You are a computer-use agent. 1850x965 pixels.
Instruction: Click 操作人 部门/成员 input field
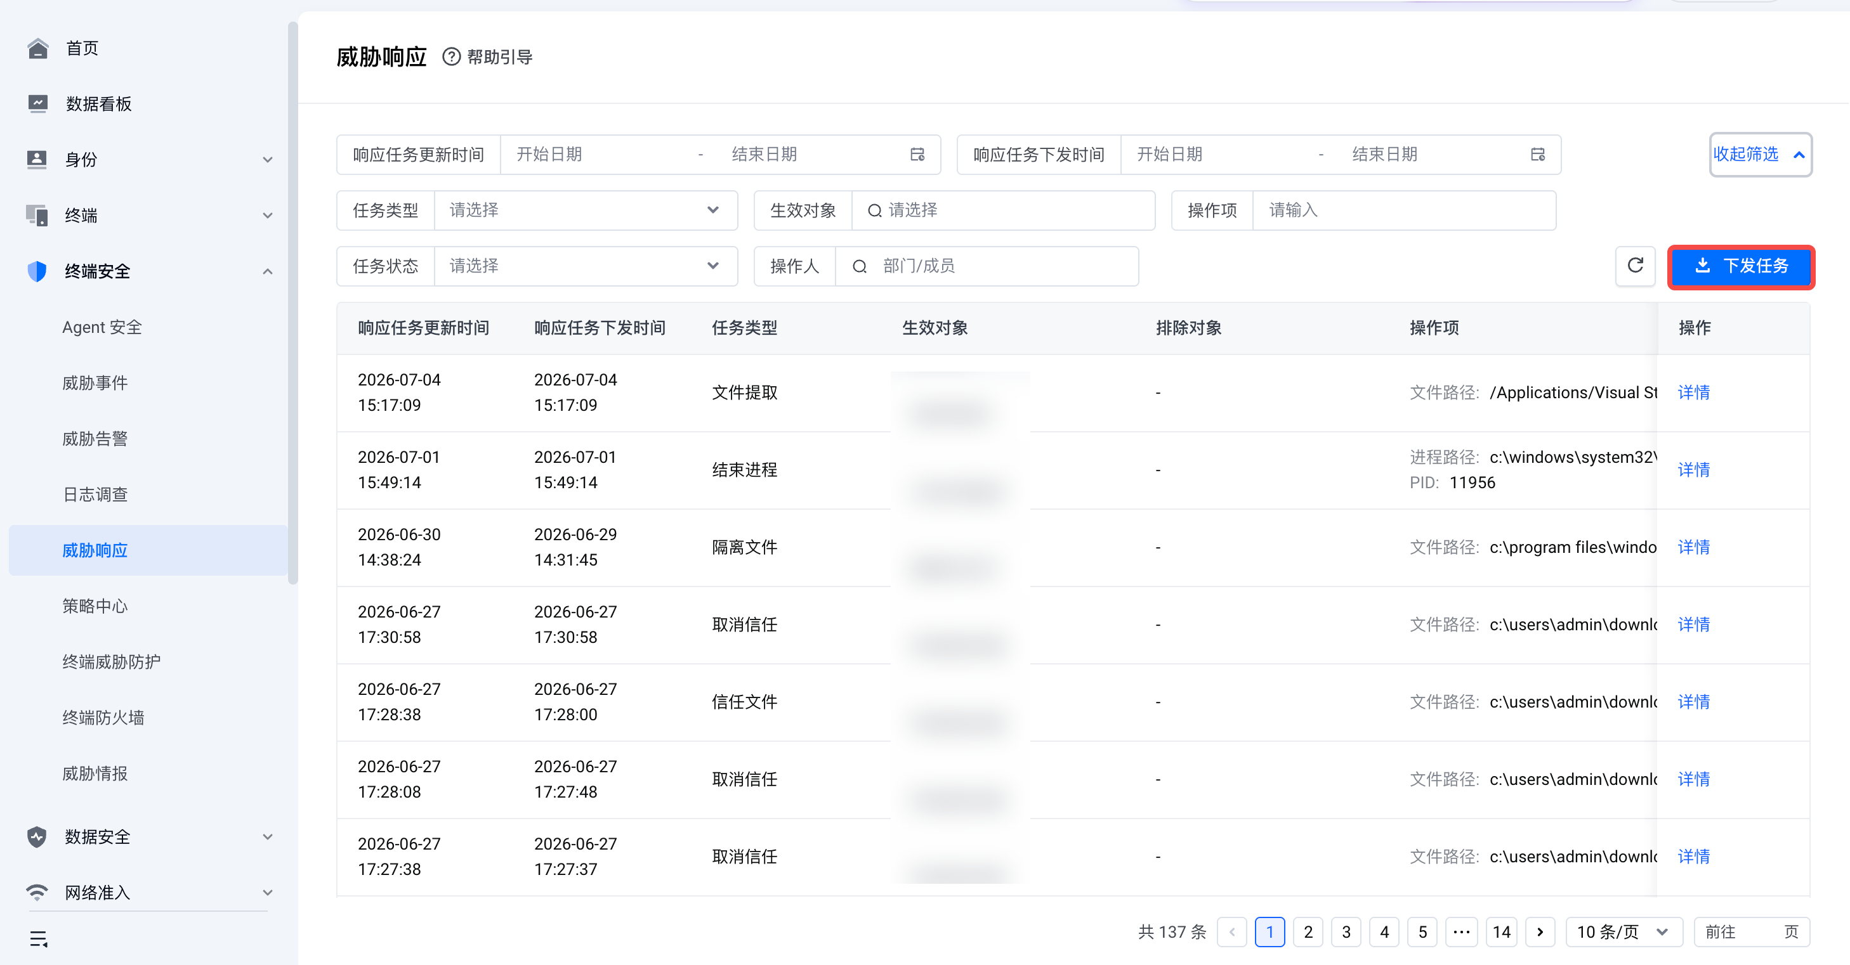coord(987,266)
